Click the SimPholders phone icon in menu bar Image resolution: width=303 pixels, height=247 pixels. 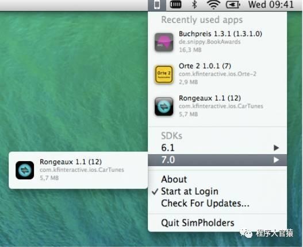tap(157, 5)
